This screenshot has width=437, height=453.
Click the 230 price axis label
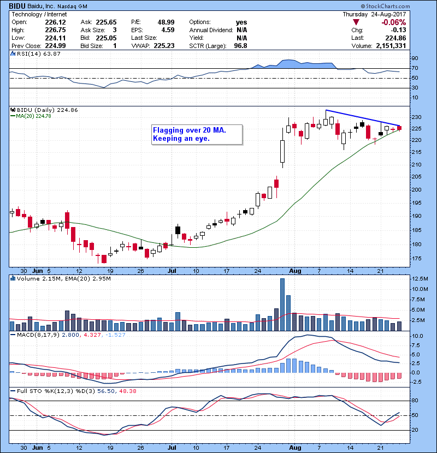[x=417, y=117]
